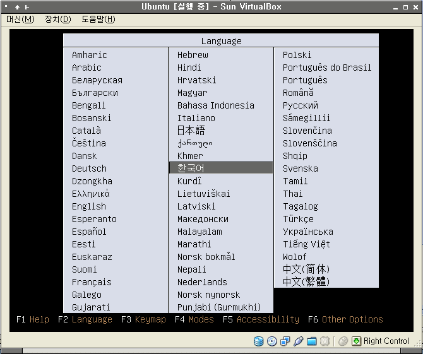
Task: Select 中文(简体) language
Action: (306, 269)
